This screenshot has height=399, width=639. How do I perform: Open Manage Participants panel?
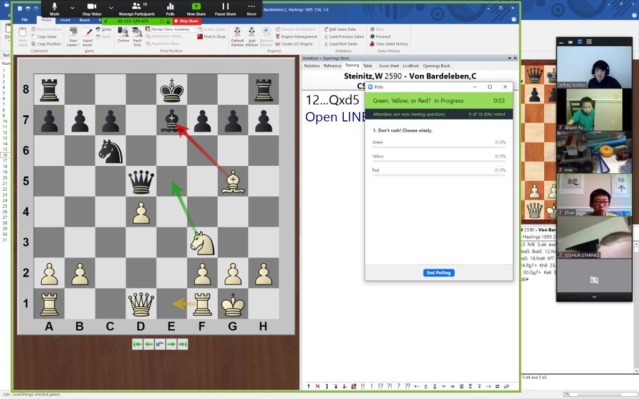(137, 8)
